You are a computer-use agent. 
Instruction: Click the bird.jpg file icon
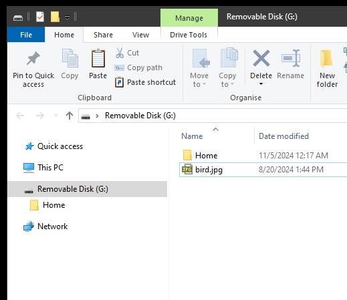tap(187, 170)
